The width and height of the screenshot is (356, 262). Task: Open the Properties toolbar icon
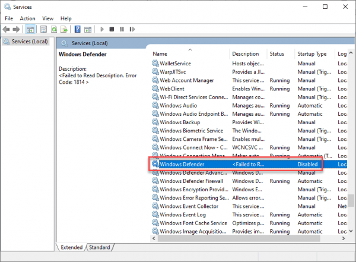pos(43,29)
